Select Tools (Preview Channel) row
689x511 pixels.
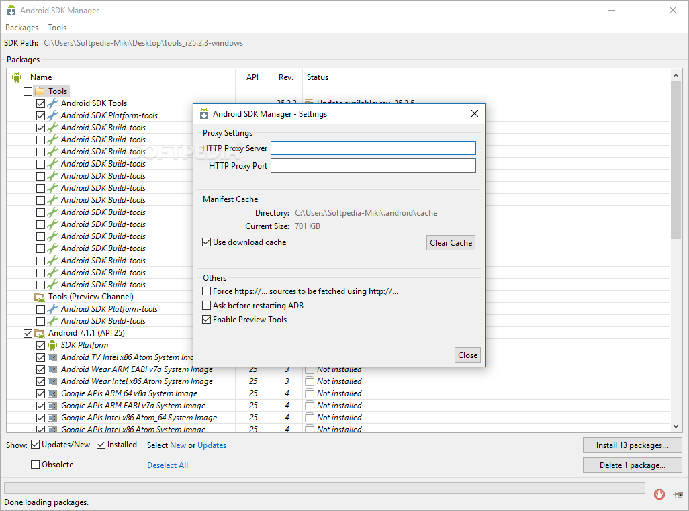pos(91,297)
